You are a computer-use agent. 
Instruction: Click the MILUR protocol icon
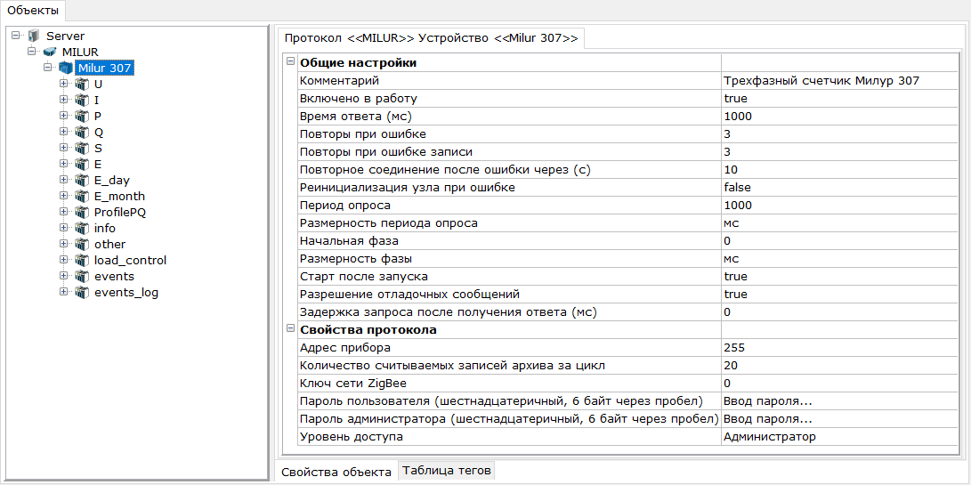tap(50, 52)
